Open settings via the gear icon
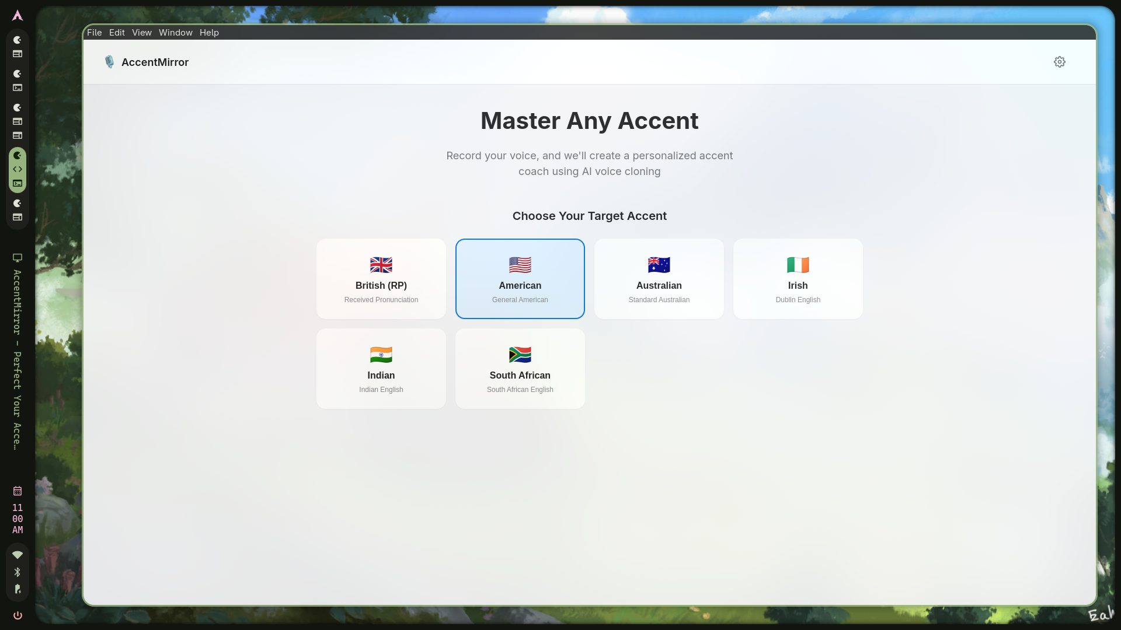Screen dimensions: 1121x630 [1059, 62]
